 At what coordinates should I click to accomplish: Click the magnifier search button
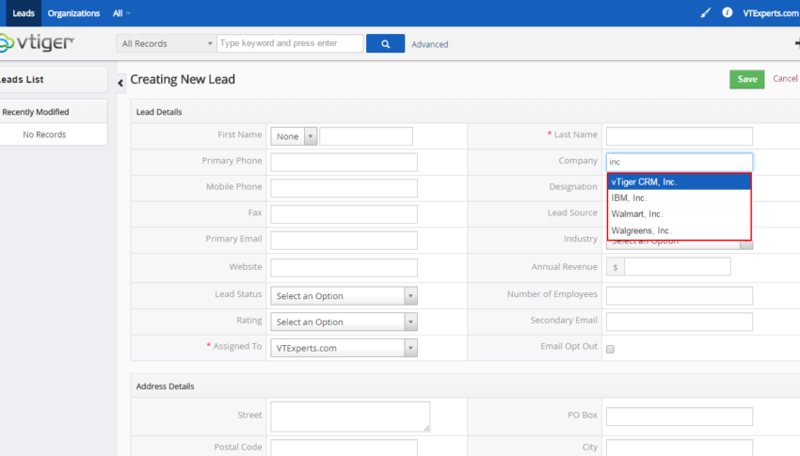coord(385,44)
